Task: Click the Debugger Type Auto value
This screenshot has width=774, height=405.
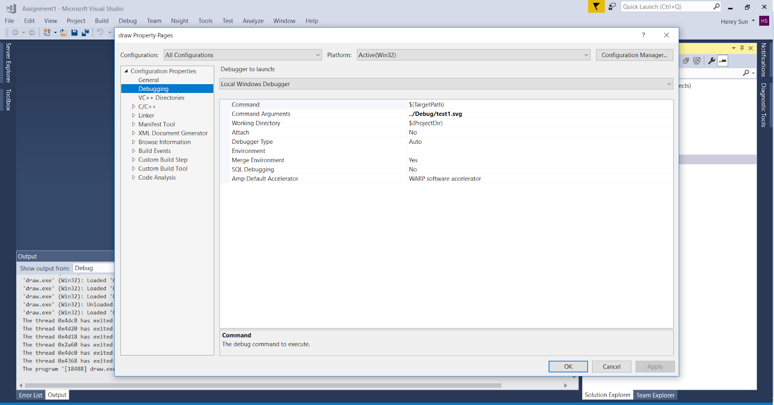Action: pos(415,141)
